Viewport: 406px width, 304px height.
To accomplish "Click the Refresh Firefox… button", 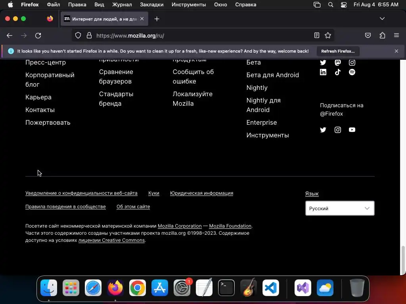I will (338, 51).
